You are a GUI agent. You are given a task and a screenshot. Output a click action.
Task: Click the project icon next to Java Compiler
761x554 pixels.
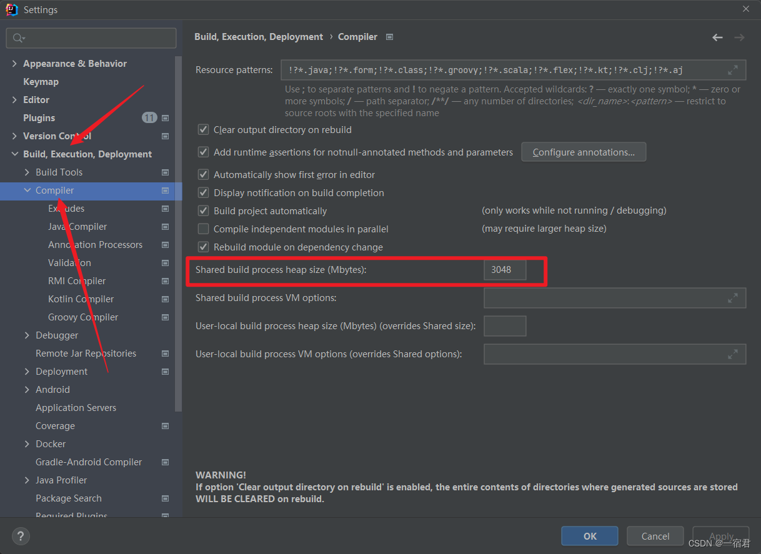(165, 227)
